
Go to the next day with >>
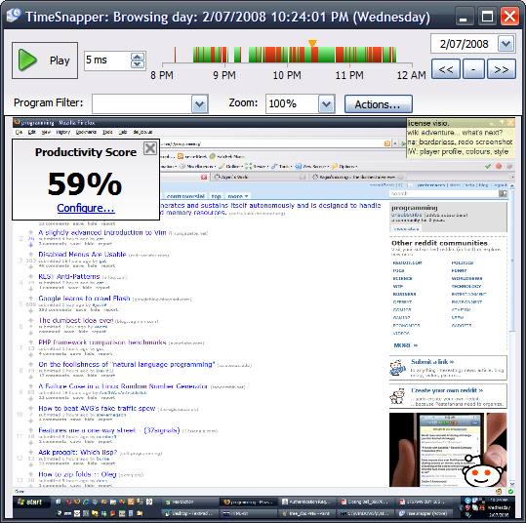(x=502, y=69)
